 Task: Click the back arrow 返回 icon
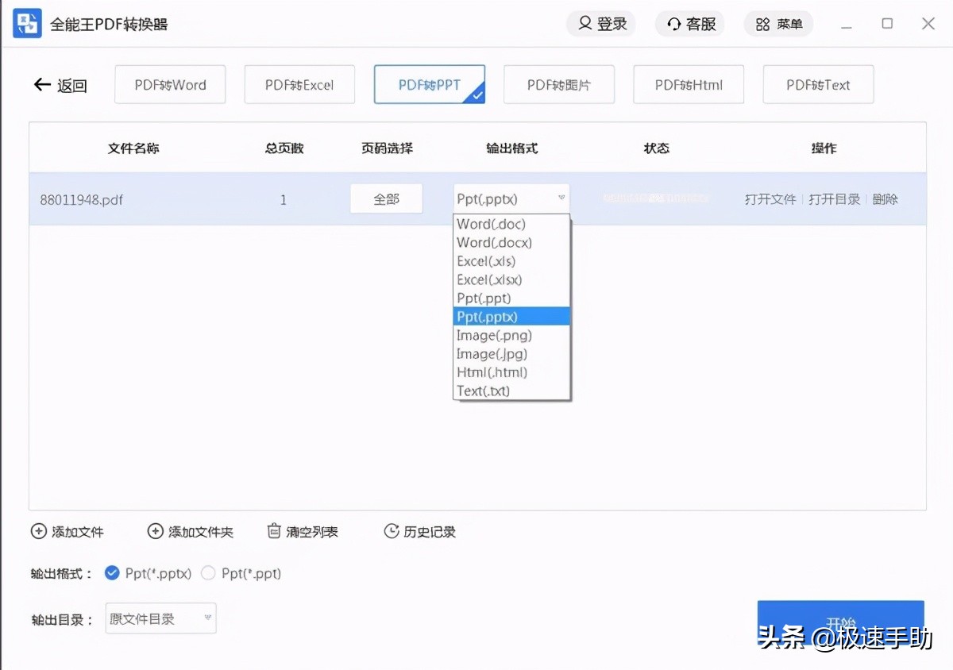(42, 85)
